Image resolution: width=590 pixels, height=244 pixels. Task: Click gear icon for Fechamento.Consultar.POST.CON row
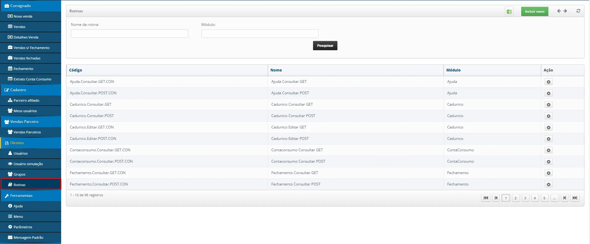[548, 185]
